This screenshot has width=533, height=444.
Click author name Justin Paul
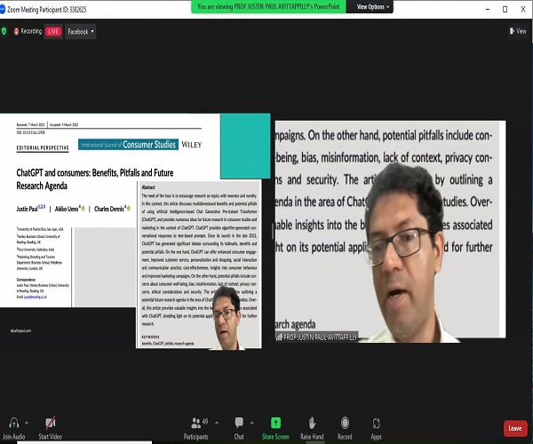(x=27, y=209)
